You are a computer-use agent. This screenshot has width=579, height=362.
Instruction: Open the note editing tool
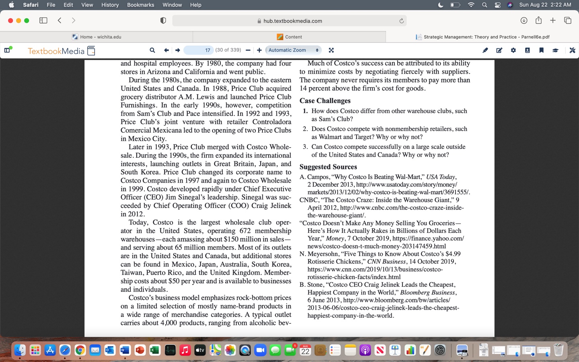click(499, 50)
